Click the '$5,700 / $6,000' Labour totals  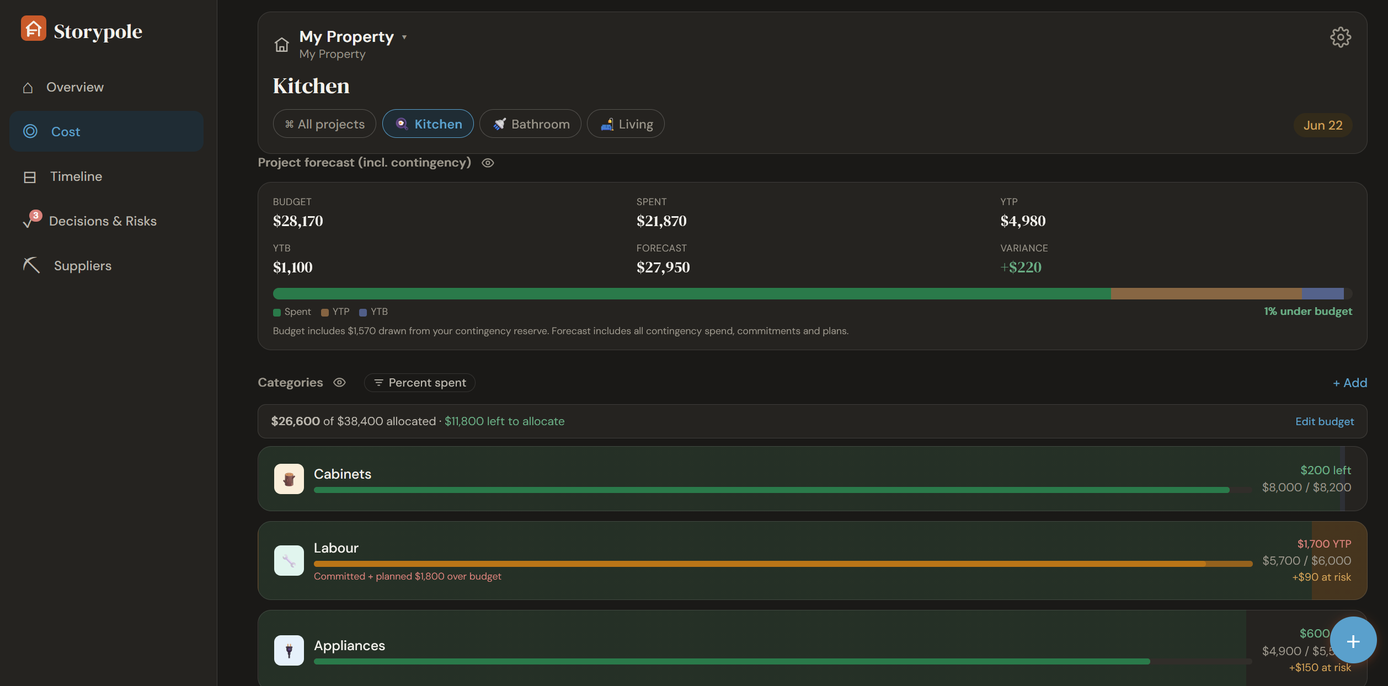(1306, 561)
